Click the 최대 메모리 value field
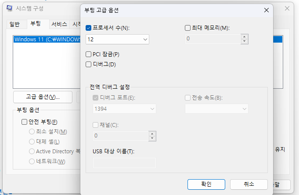The height and width of the screenshot is (195, 299). (213, 39)
